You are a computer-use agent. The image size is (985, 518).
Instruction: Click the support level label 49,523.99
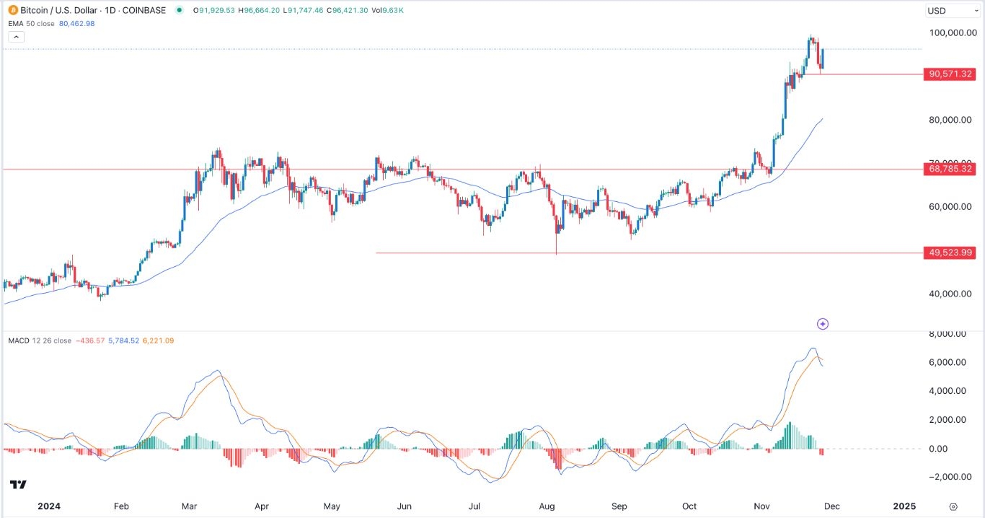point(949,253)
